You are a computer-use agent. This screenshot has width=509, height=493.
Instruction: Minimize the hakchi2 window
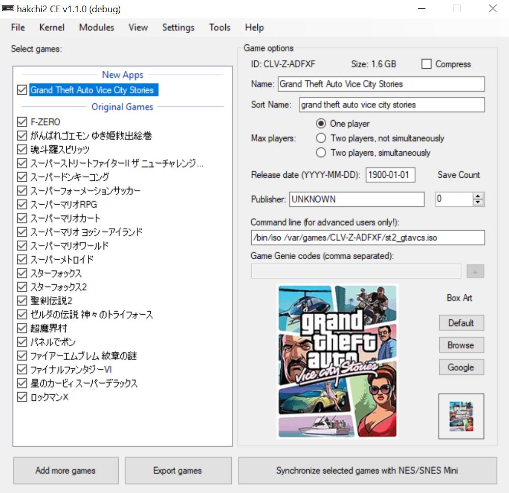point(421,9)
